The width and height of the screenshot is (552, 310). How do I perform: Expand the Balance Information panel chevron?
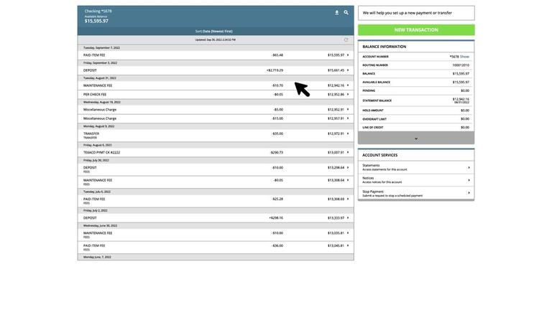[416, 138]
